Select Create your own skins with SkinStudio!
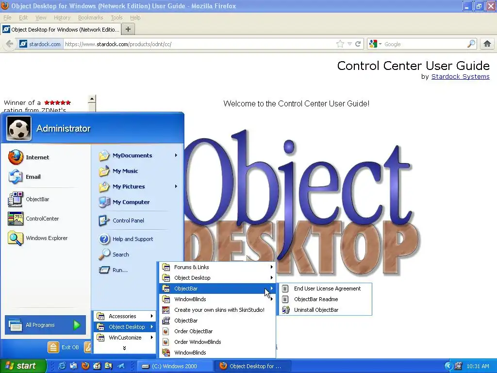497x373 pixels. coord(217,310)
